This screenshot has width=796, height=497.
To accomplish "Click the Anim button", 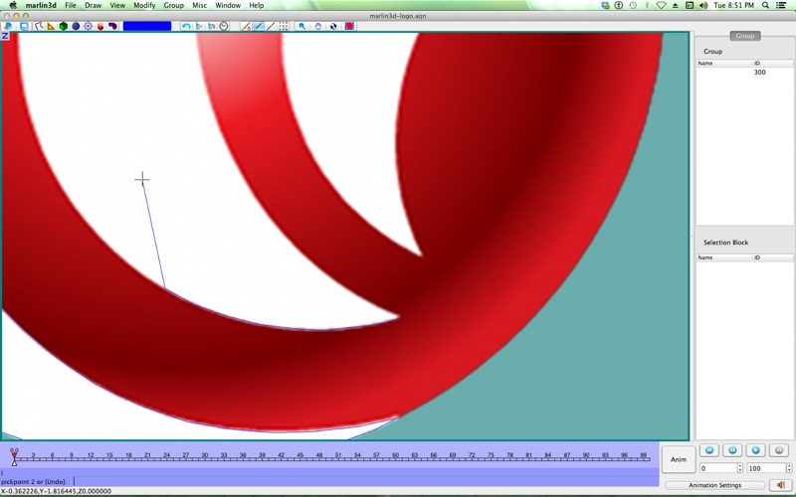I will tap(678, 459).
